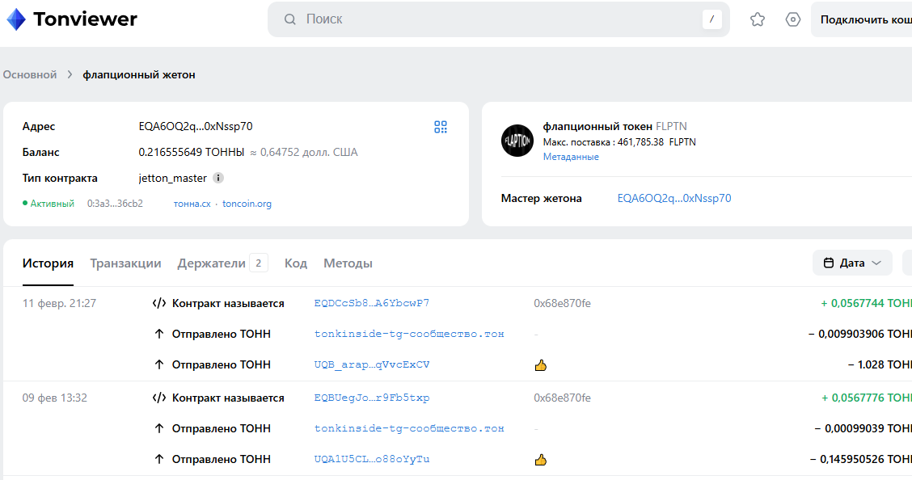Click the holders count badge 2
Viewport: 912px width, 480px height.
[x=259, y=263]
